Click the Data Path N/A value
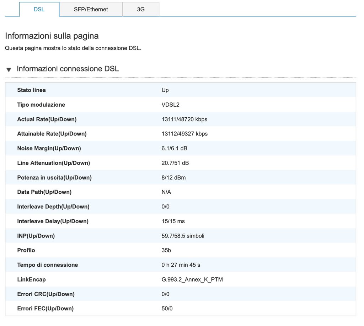The width and height of the screenshot is (364, 326). 167,192
